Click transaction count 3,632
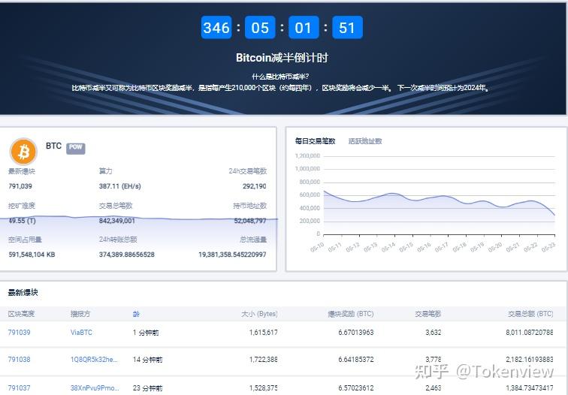Viewport: 568px width, 395px height. pyautogui.click(x=434, y=333)
